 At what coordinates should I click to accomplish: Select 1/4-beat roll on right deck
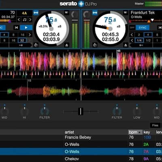pos(139,40)
